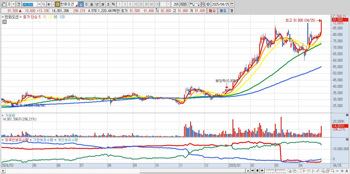This screenshot has width=350, height=174.
Task: Select the 틱 tick chart tab
Action: coord(113,4)
